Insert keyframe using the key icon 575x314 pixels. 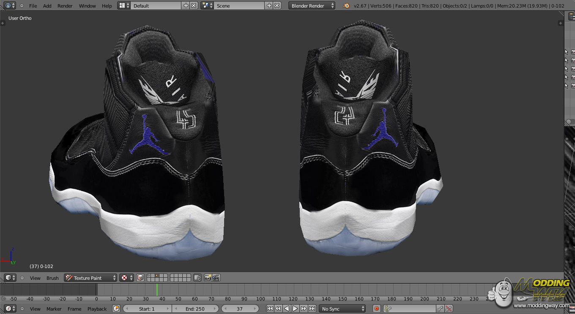(440, 309)
